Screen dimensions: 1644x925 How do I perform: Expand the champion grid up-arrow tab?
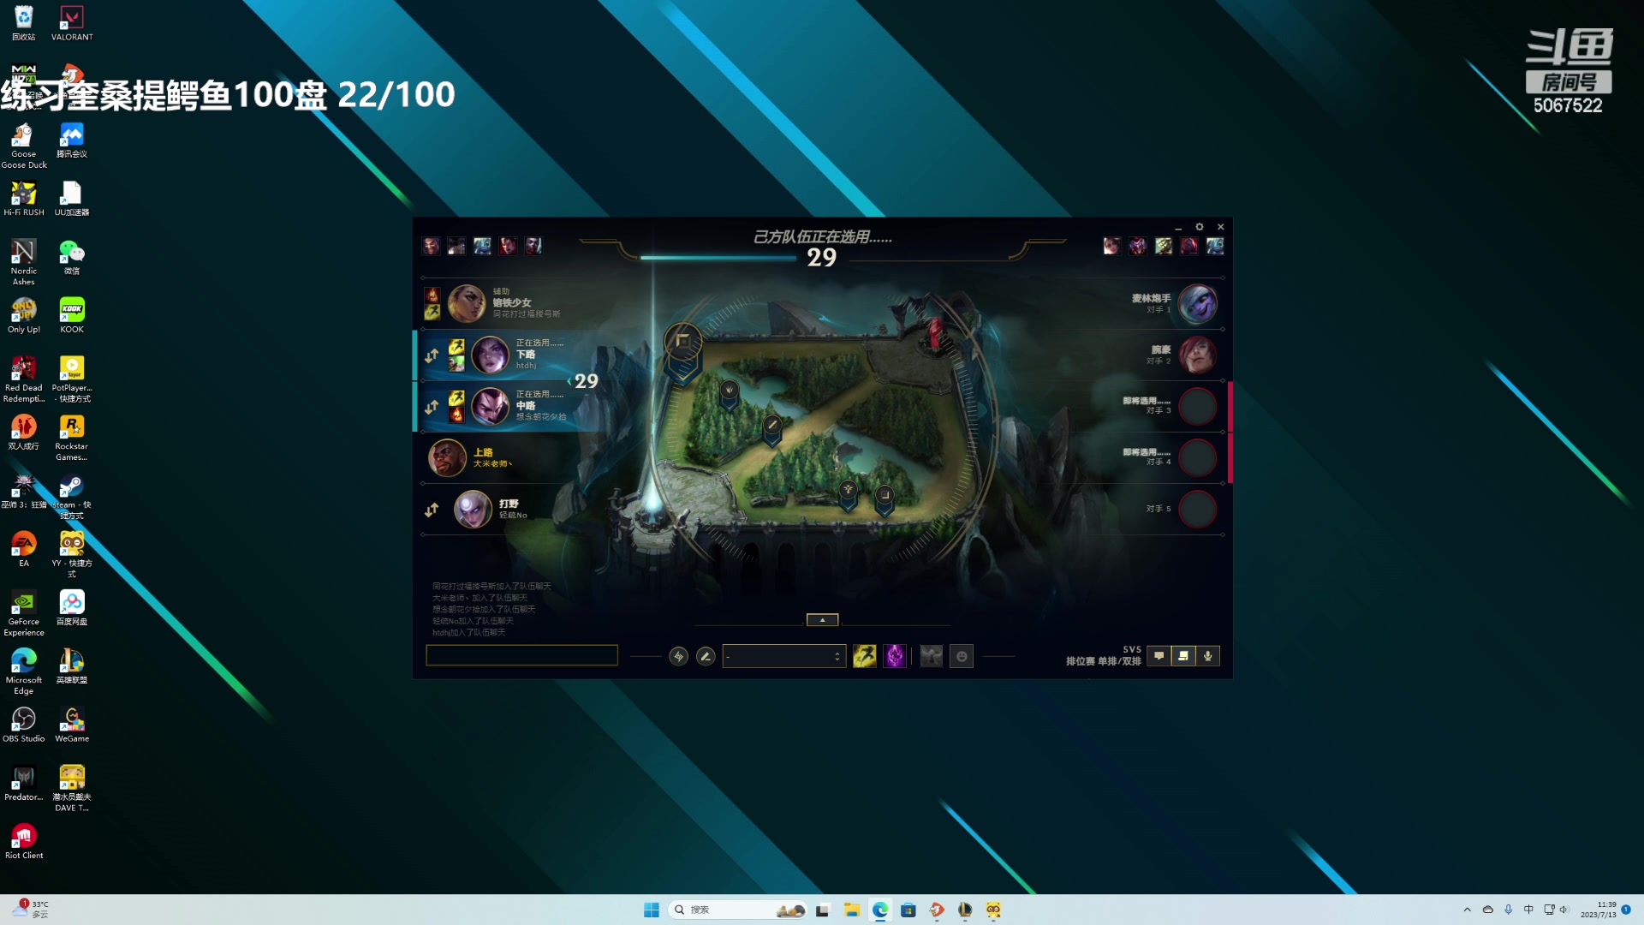823,619
